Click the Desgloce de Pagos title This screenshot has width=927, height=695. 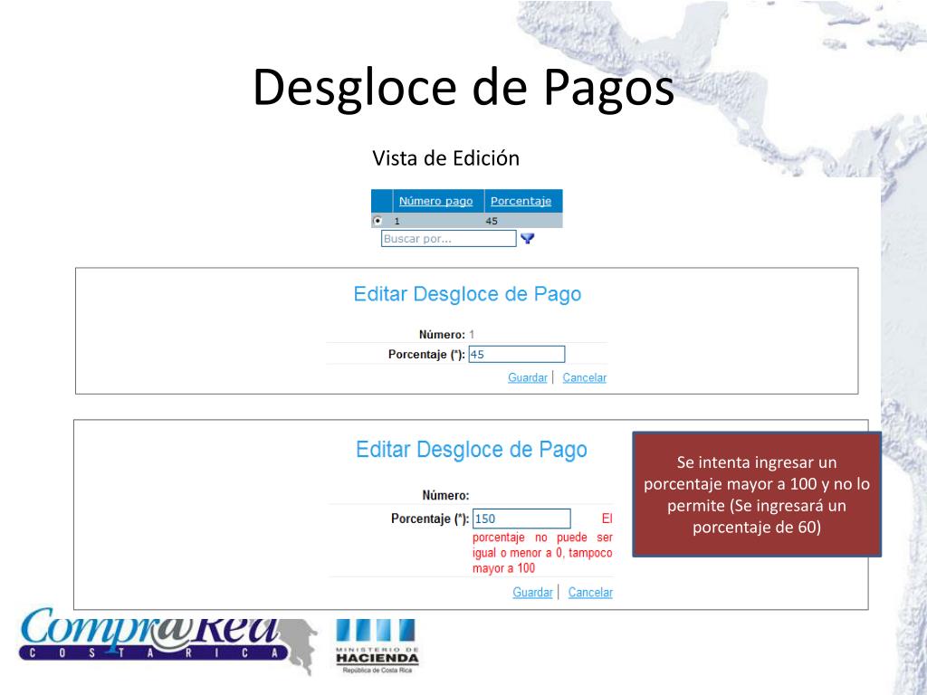(x=463, y=88)
